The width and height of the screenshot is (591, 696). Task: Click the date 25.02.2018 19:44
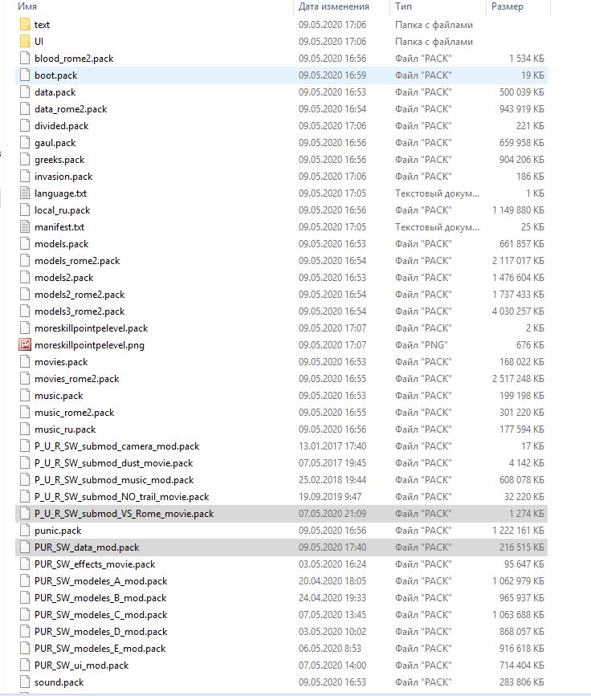point(332,480)
